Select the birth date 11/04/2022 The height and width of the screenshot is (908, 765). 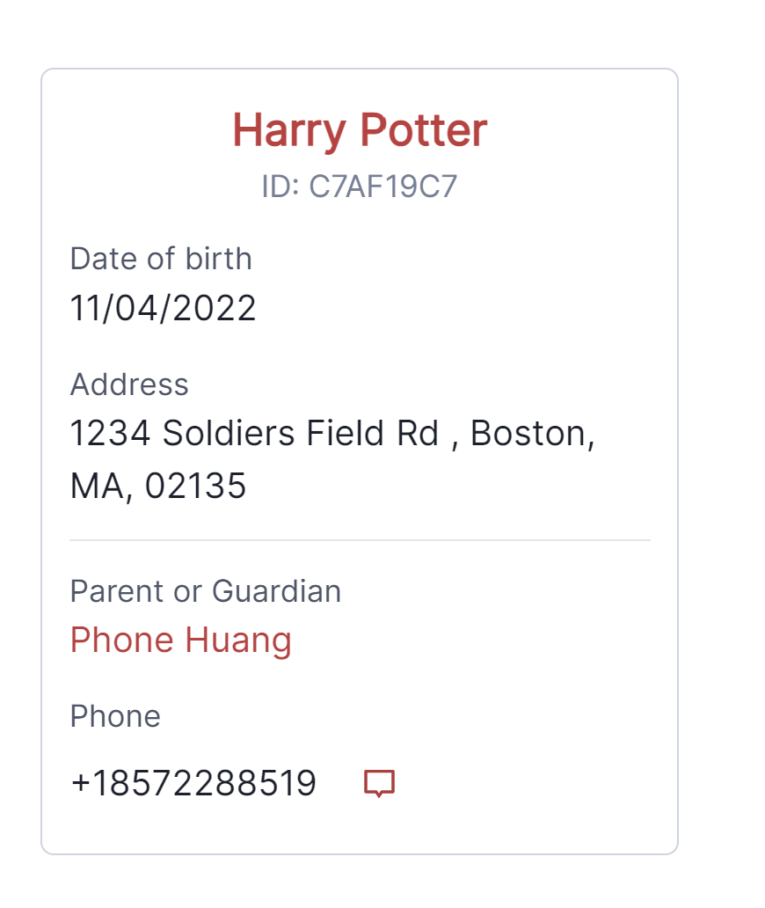[163, 309]
